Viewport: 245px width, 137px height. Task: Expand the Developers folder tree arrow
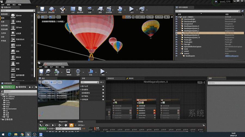pos(2,99)
